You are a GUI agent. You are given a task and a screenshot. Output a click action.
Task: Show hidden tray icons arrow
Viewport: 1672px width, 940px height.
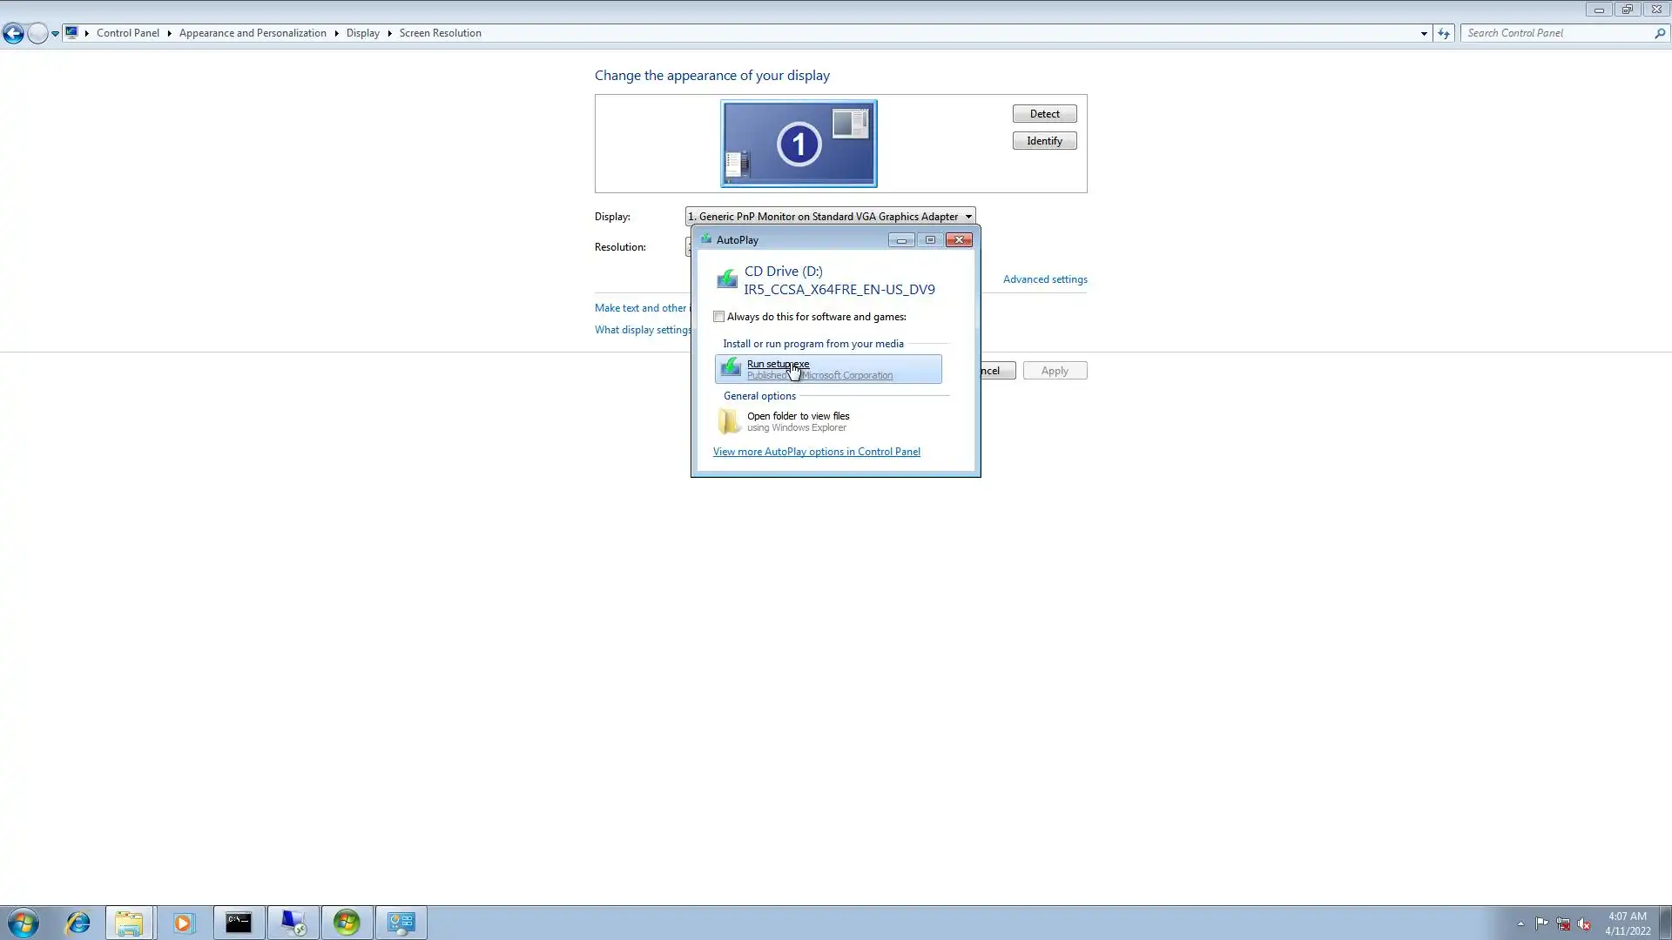(x=1520, y=923)
